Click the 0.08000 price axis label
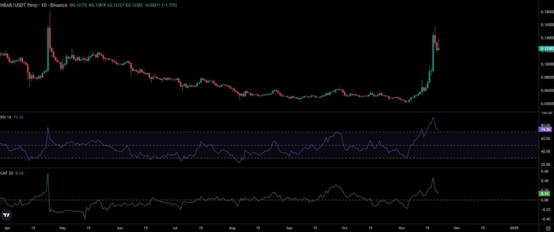The image size is (554, 232). tap(546, 77)
